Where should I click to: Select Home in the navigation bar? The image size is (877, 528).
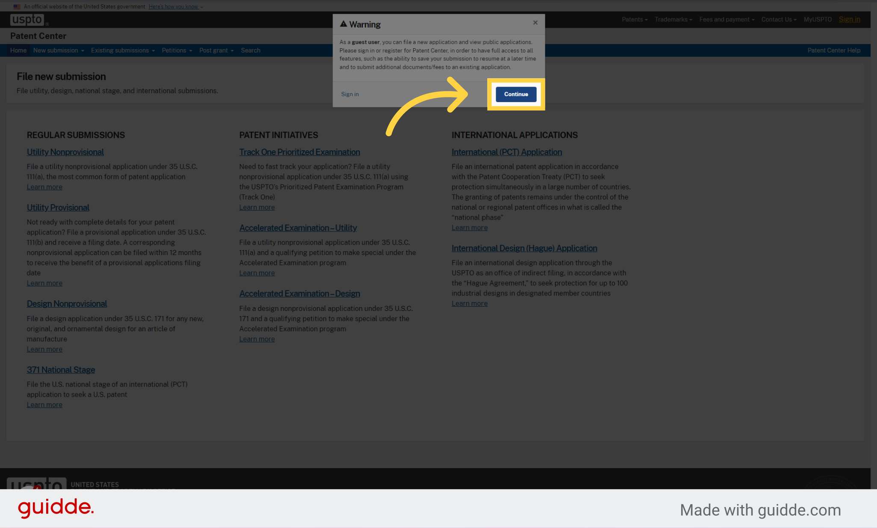coord(18,50)
